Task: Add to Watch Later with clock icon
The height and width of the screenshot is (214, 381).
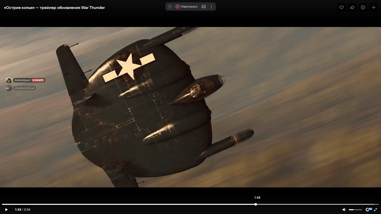Action: tap(363, 7)
